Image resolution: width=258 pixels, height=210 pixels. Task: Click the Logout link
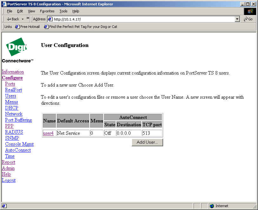pyautogui.click(x=9, y=180)
